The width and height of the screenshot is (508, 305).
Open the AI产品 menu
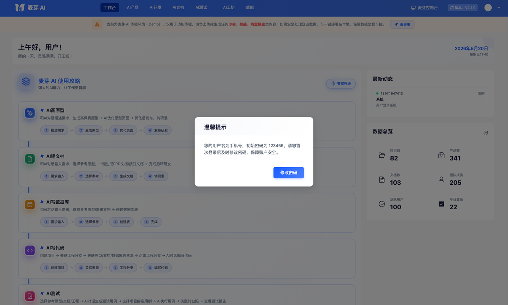[133, 8]
